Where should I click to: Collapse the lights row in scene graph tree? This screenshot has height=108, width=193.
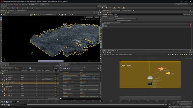tap(3, 85)
